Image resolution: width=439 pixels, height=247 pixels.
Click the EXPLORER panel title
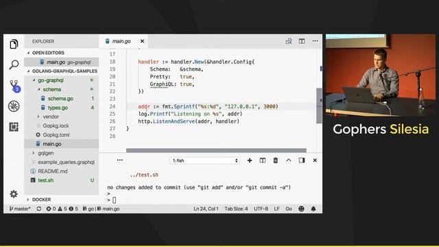coord(43,41)
